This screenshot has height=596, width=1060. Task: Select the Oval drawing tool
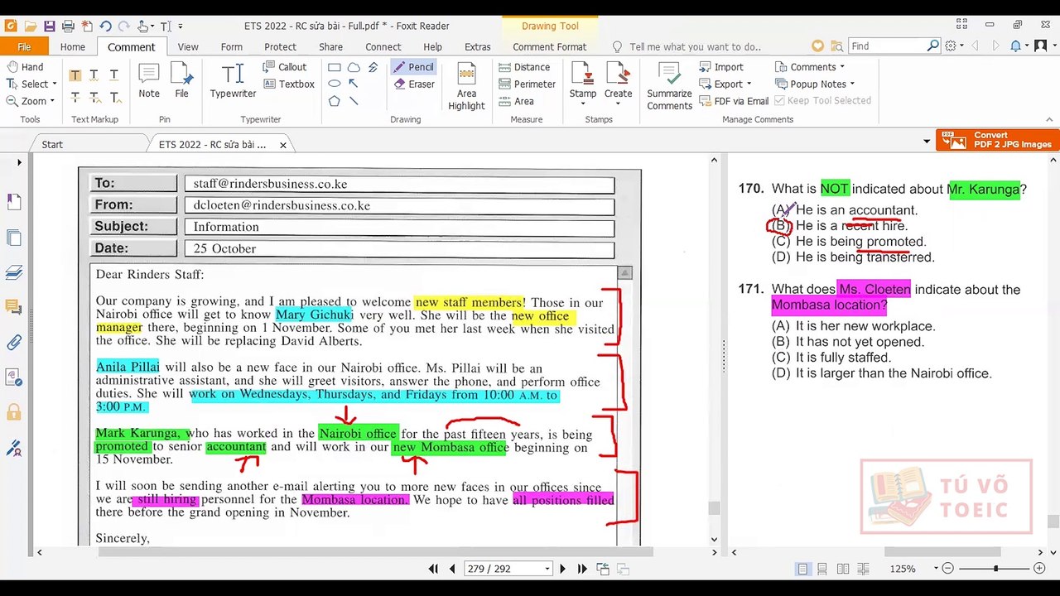point(335,84)
